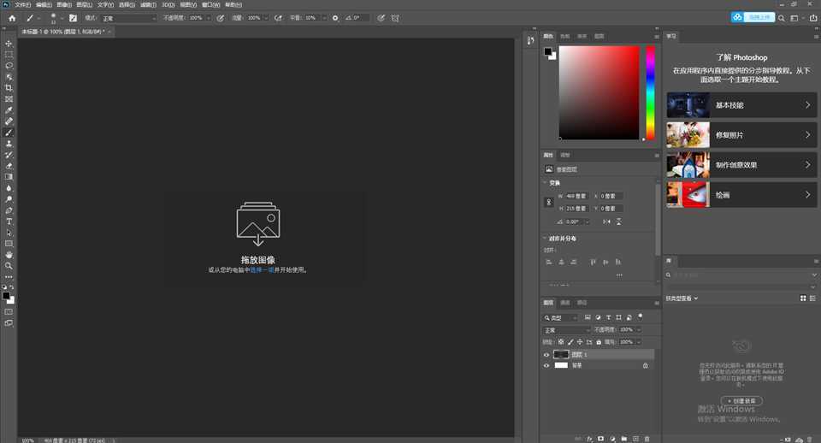Open the Creative Effects tutorial
821x443 pixels.
[741, 165]
